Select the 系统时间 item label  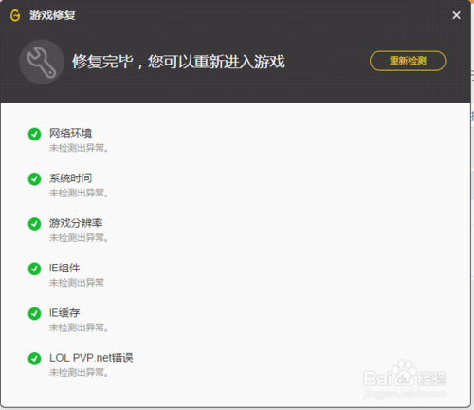tap(70, 178)
